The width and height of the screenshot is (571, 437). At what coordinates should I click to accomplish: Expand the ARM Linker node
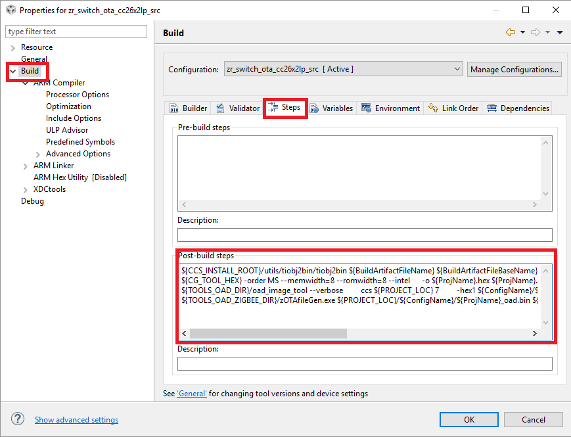26,166
